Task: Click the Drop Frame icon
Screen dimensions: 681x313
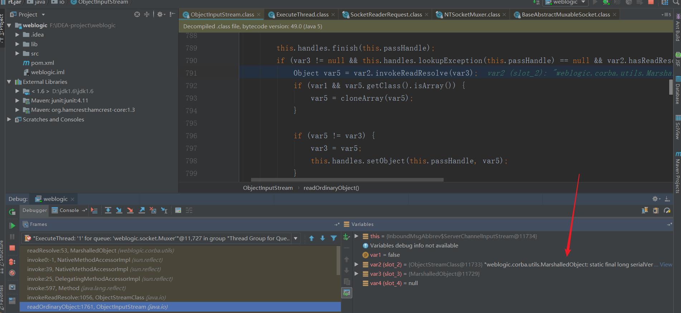Action: (153, 211)
